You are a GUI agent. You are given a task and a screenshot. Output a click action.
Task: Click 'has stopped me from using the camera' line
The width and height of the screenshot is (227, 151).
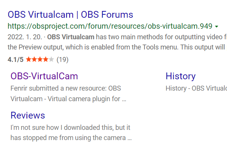(71, 138)
